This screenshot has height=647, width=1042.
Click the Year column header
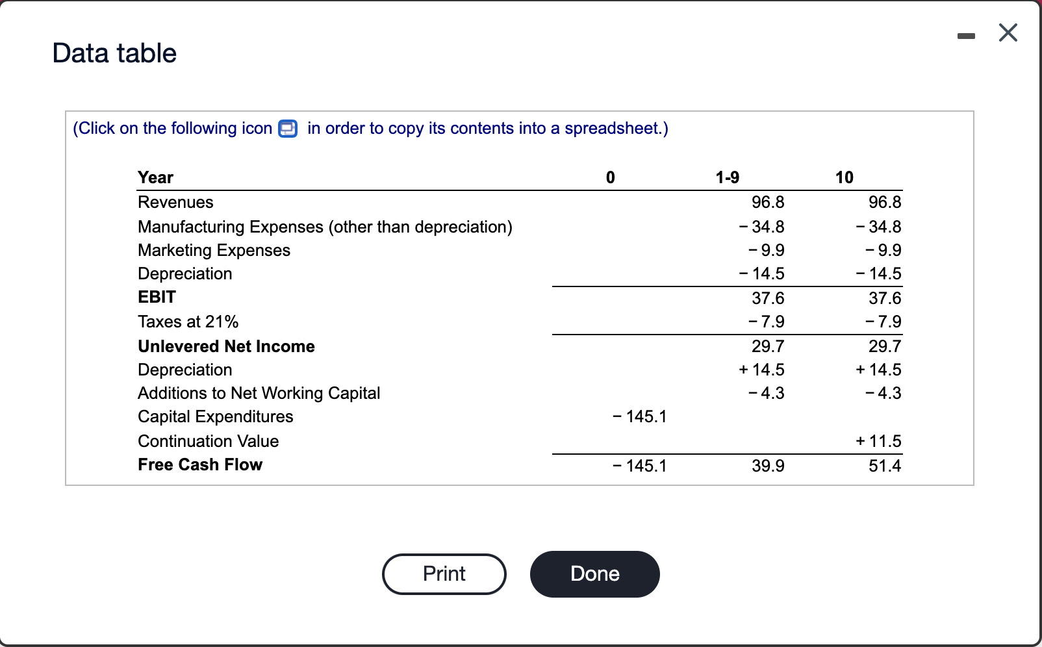pyautogui.click(x=155, y=177)
